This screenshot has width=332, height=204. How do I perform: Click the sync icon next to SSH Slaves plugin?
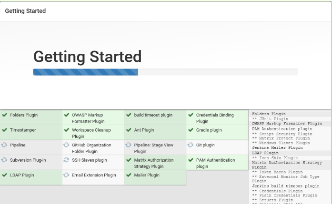tap(66, 160)
